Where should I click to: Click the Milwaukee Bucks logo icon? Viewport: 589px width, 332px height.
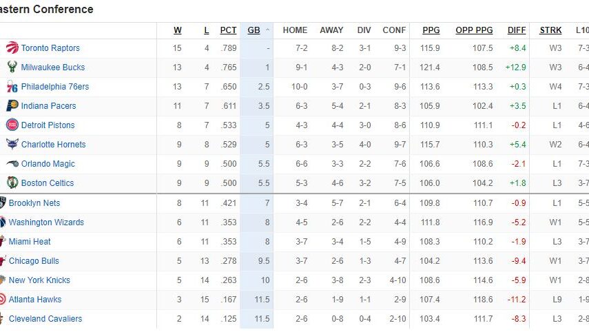click(12, 68)
